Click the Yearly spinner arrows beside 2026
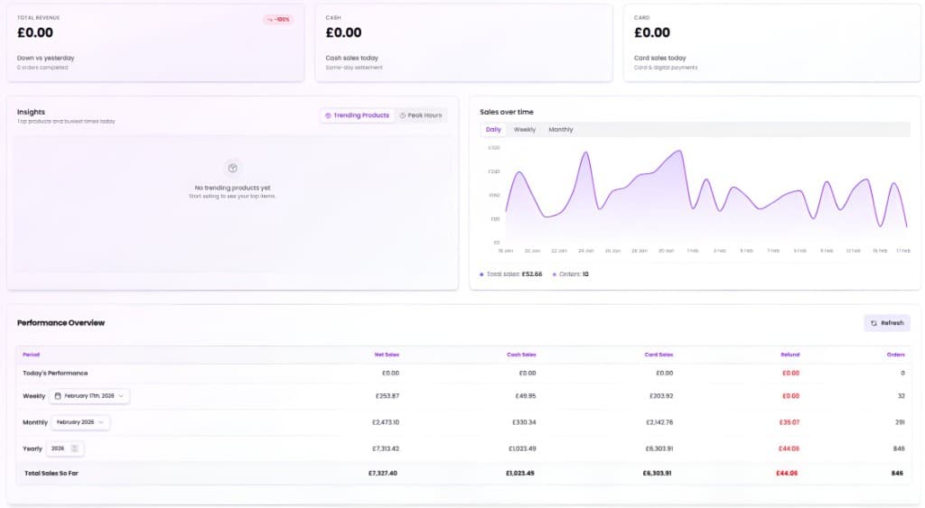Screen dimensions: 925x508 pyautogui.click(x=74, y=448)
